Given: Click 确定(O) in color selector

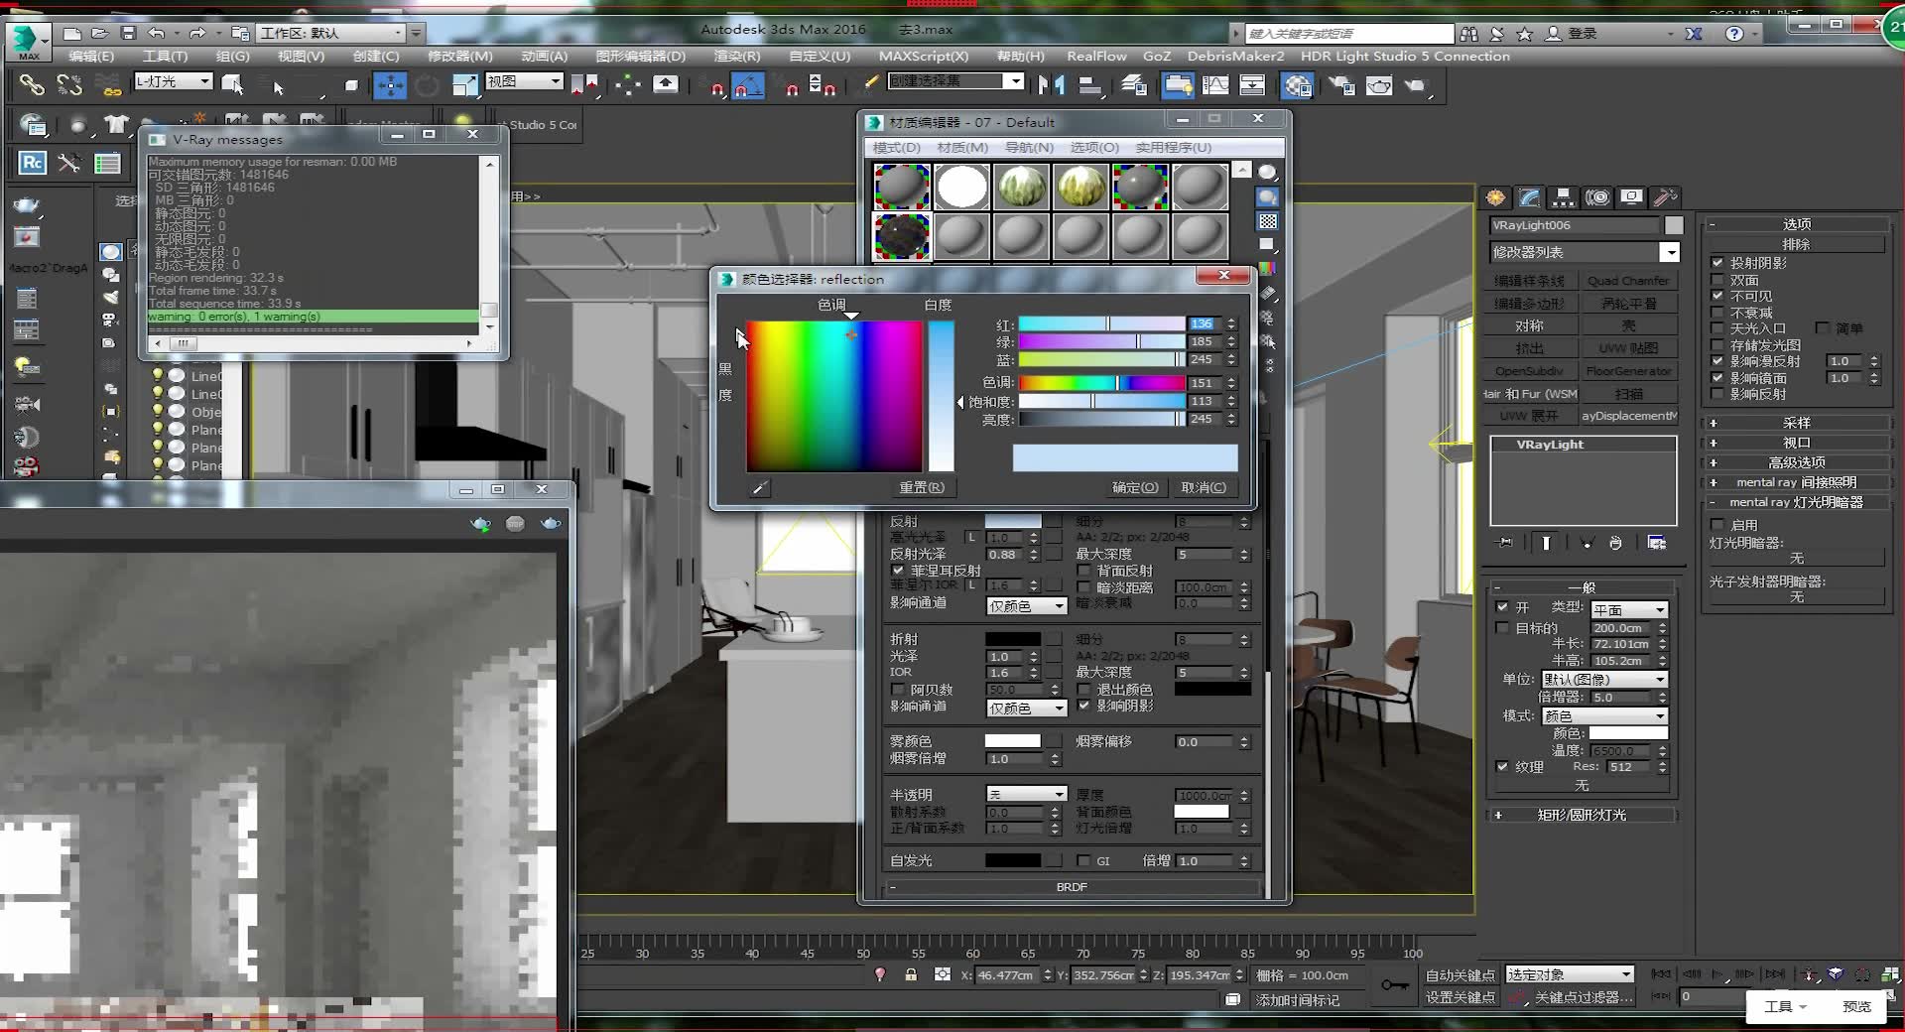Looking at the screenshot, I should tap(1135, 487).
